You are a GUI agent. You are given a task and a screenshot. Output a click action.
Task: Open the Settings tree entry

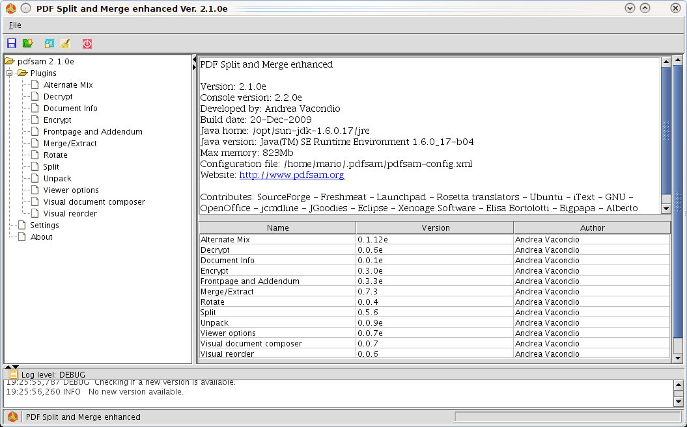[x=44, y=226]
